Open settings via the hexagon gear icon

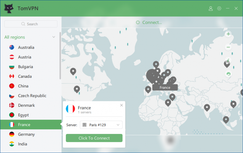(x=219, y=8)
